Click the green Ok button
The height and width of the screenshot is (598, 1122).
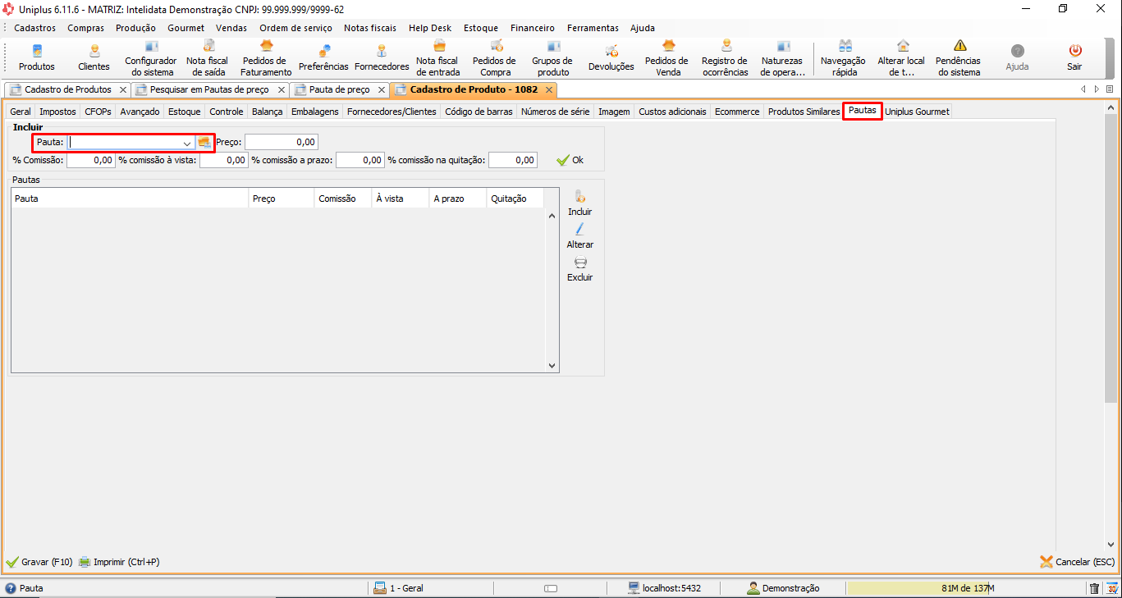(x=570, y=160)
